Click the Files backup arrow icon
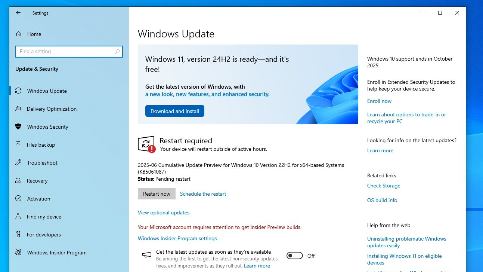This screenshot has height=272, width=483. [x=18, y=145]
